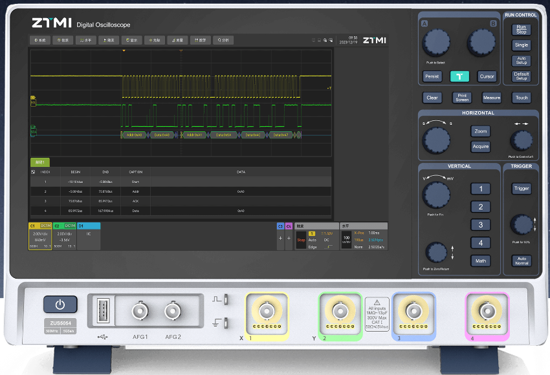
Task: Toggle the Run Stop button
Action: (x=521, y=29)
